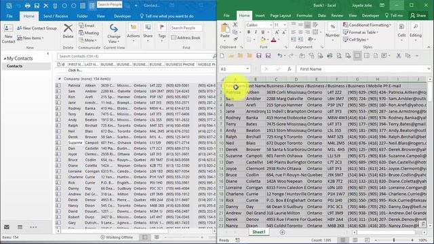Click the Delete contact button in Outlook
Image resolution: width=434 pixels, height=244 pixels.
(68, 31)
